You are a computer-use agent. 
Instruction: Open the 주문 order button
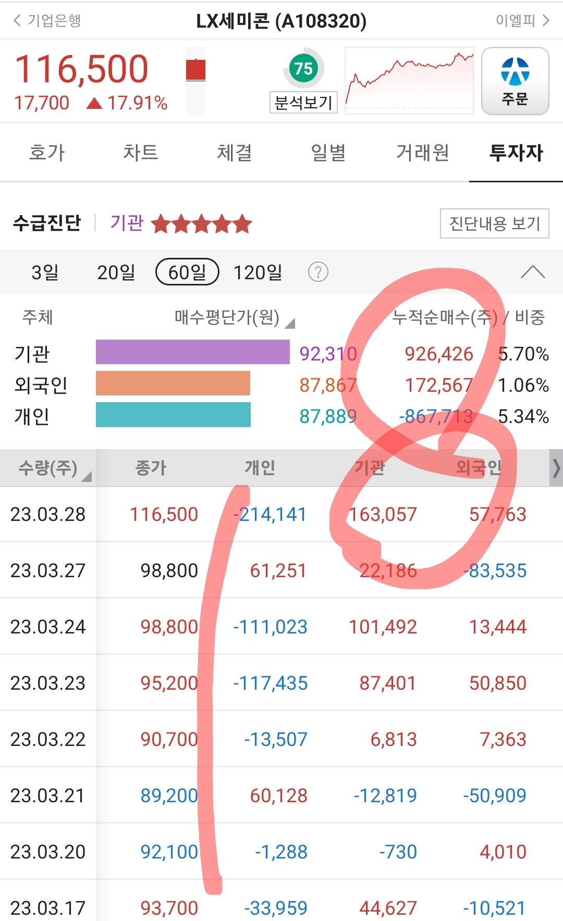515,81
